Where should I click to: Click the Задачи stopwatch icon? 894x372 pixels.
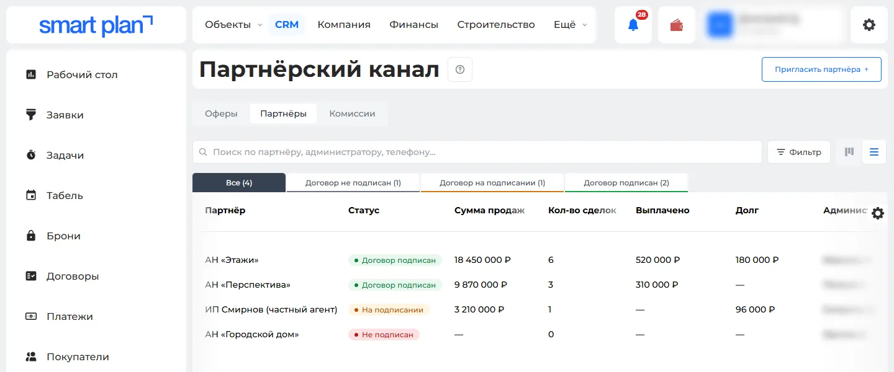click(x=31, y=155)
